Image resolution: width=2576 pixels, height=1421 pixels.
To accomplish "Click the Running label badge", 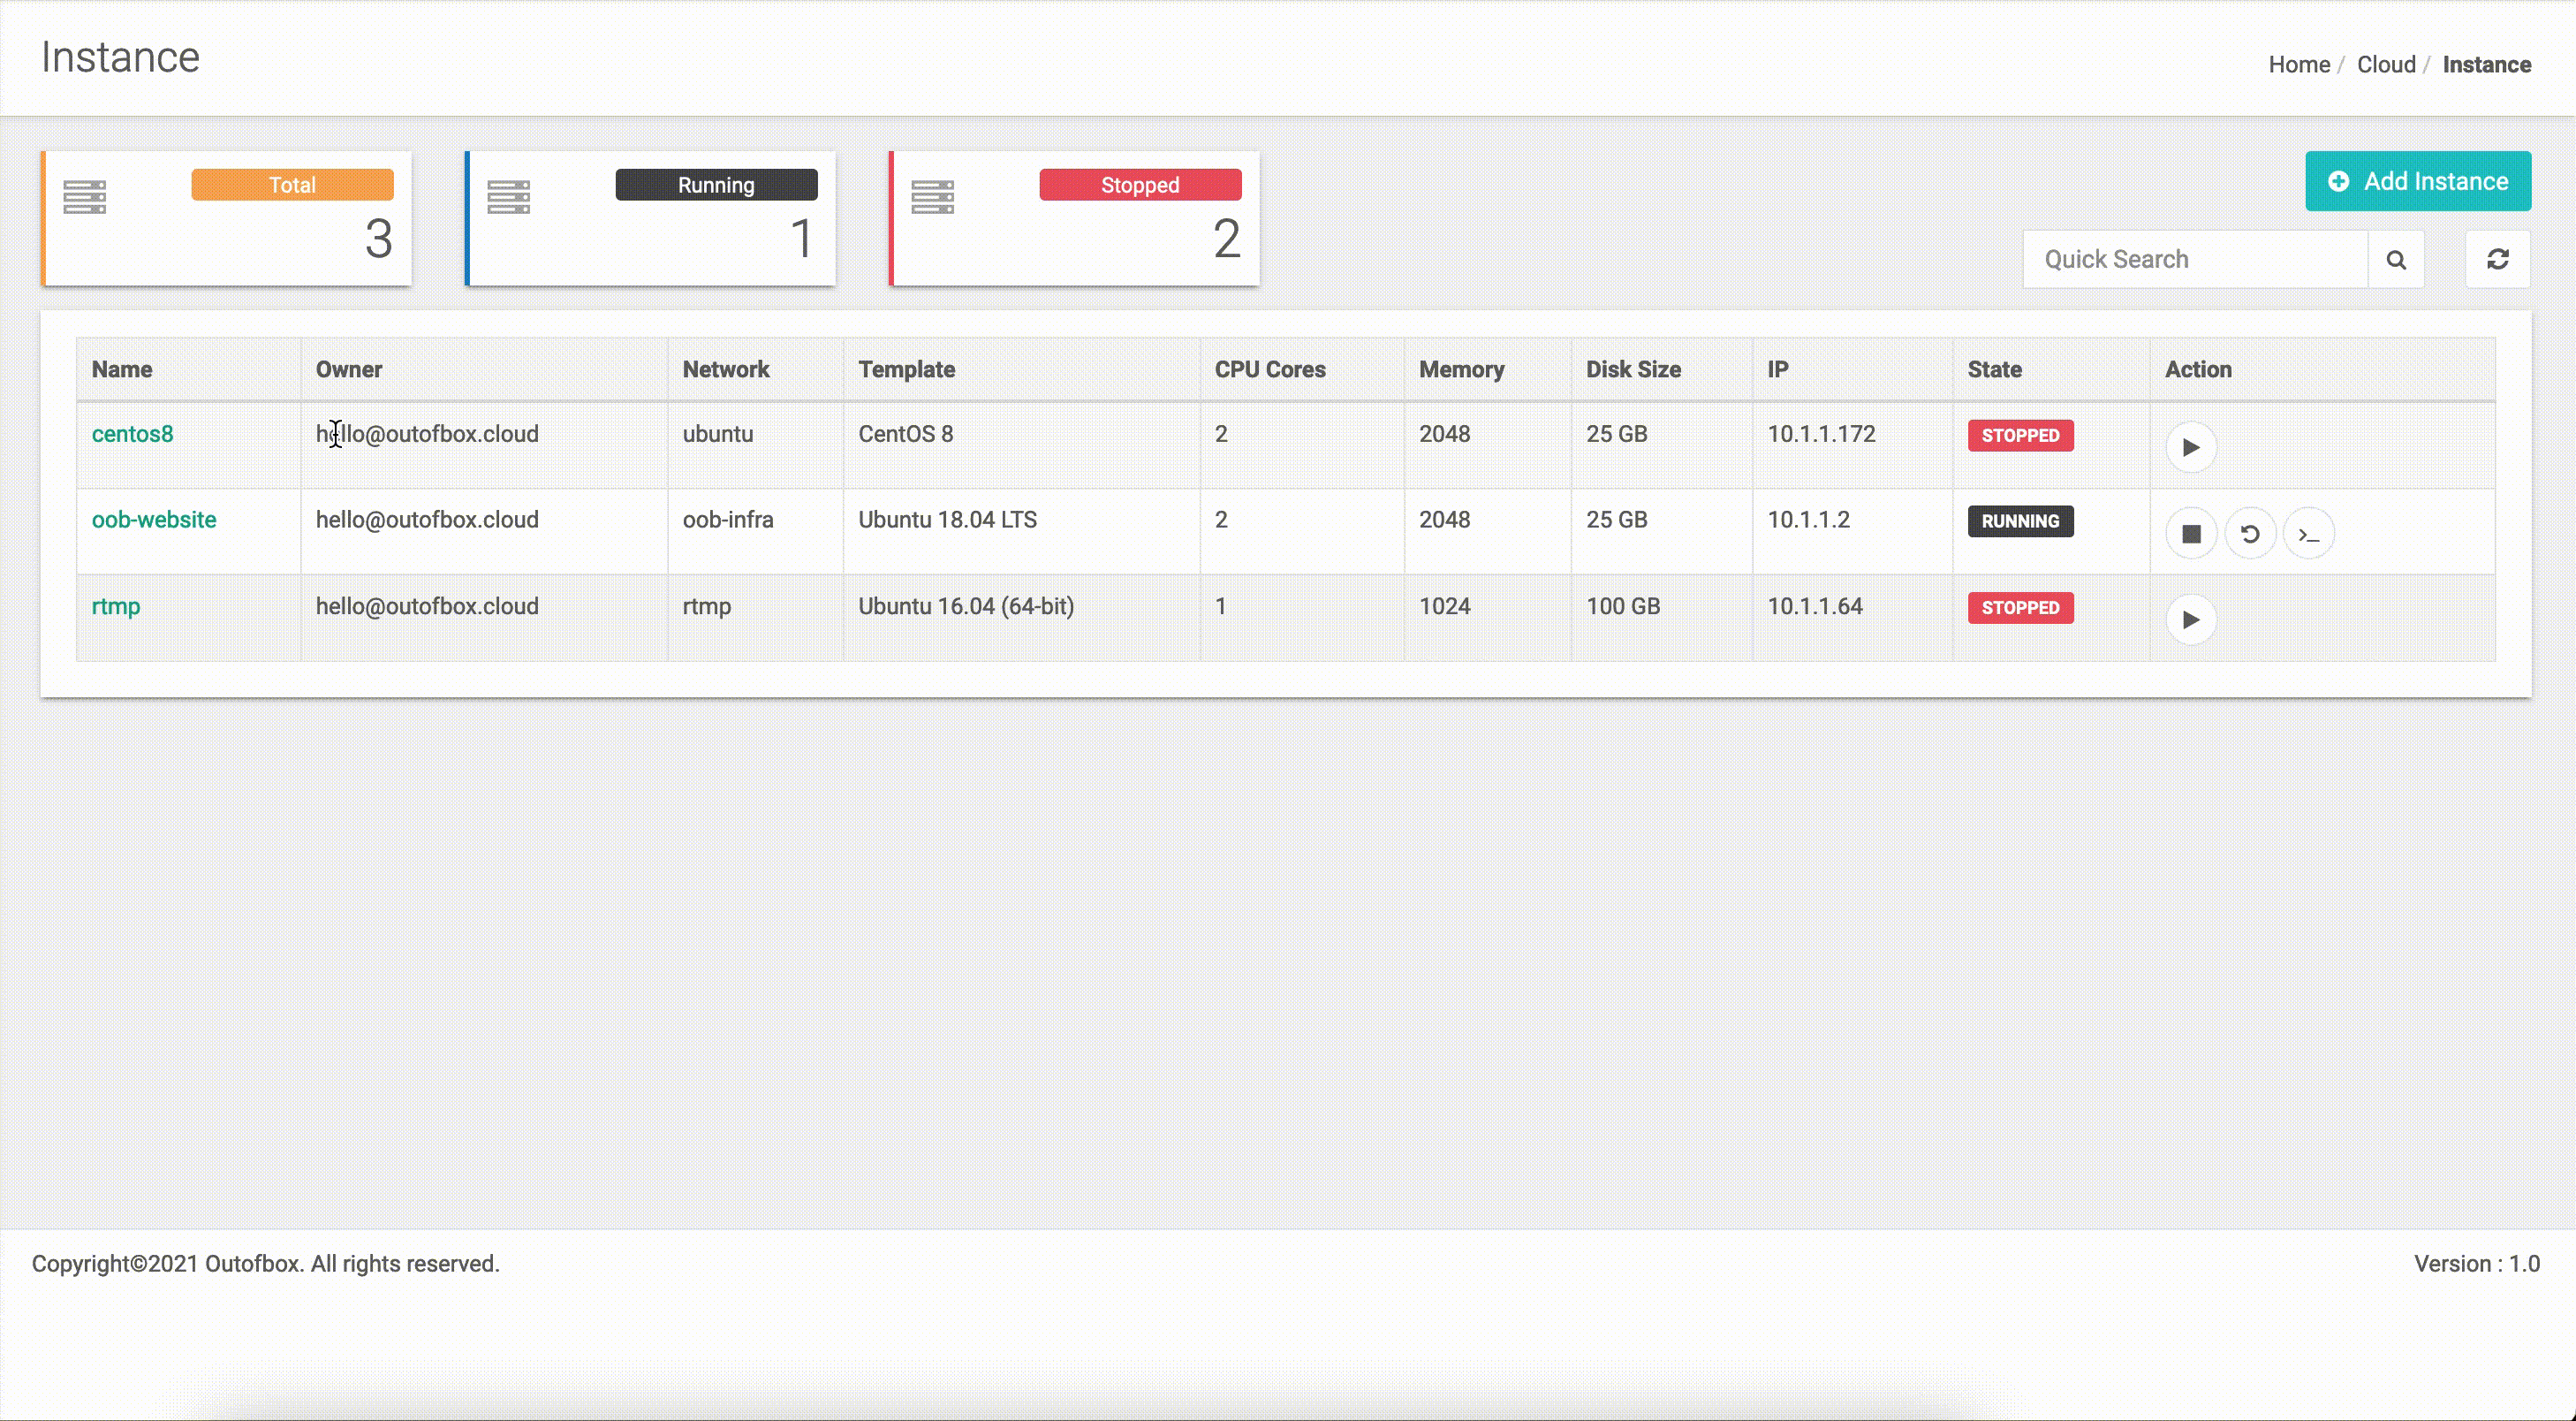I will tap(716, 185).
